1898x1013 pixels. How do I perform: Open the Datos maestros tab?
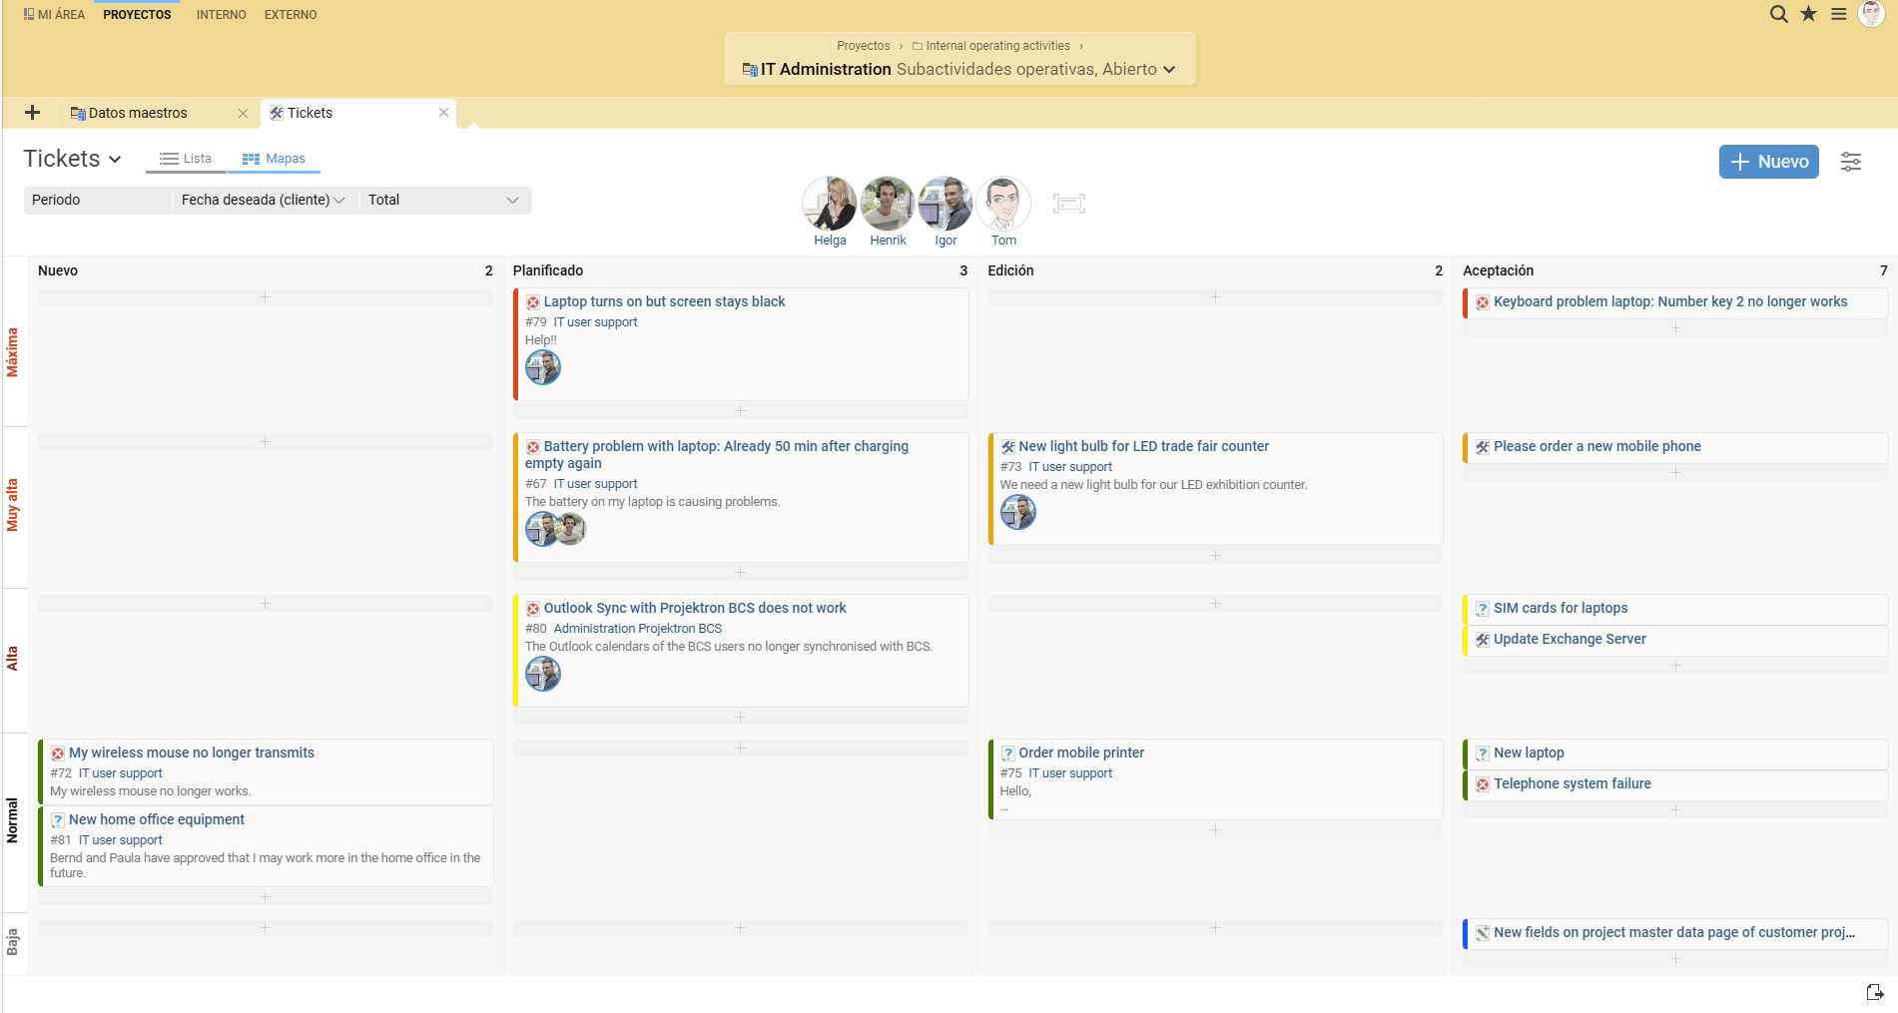(x=138, y=113)
